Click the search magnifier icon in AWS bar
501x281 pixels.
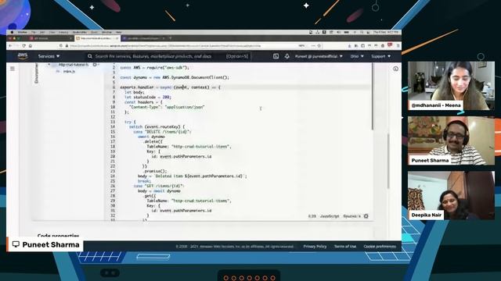click(x=90, y=56)
